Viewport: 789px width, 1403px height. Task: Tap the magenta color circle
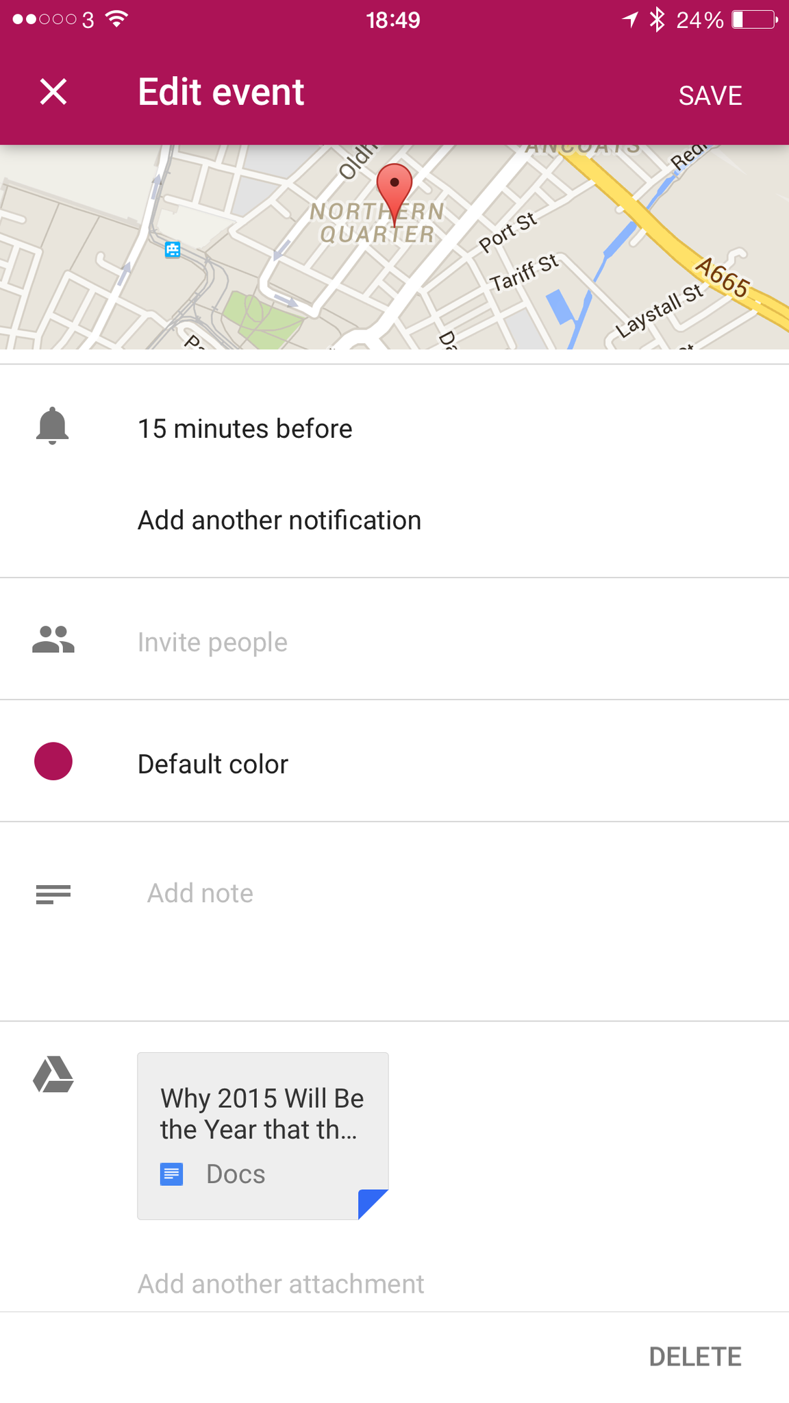click(53, 762)
